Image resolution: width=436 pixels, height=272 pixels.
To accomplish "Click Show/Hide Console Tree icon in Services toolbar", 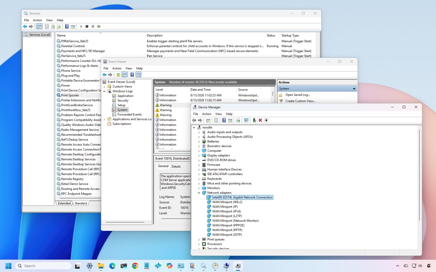I will [x=39, y=26].
